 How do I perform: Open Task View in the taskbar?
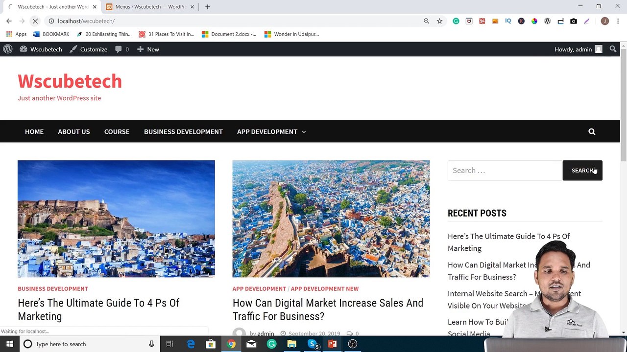click(169, 344)
